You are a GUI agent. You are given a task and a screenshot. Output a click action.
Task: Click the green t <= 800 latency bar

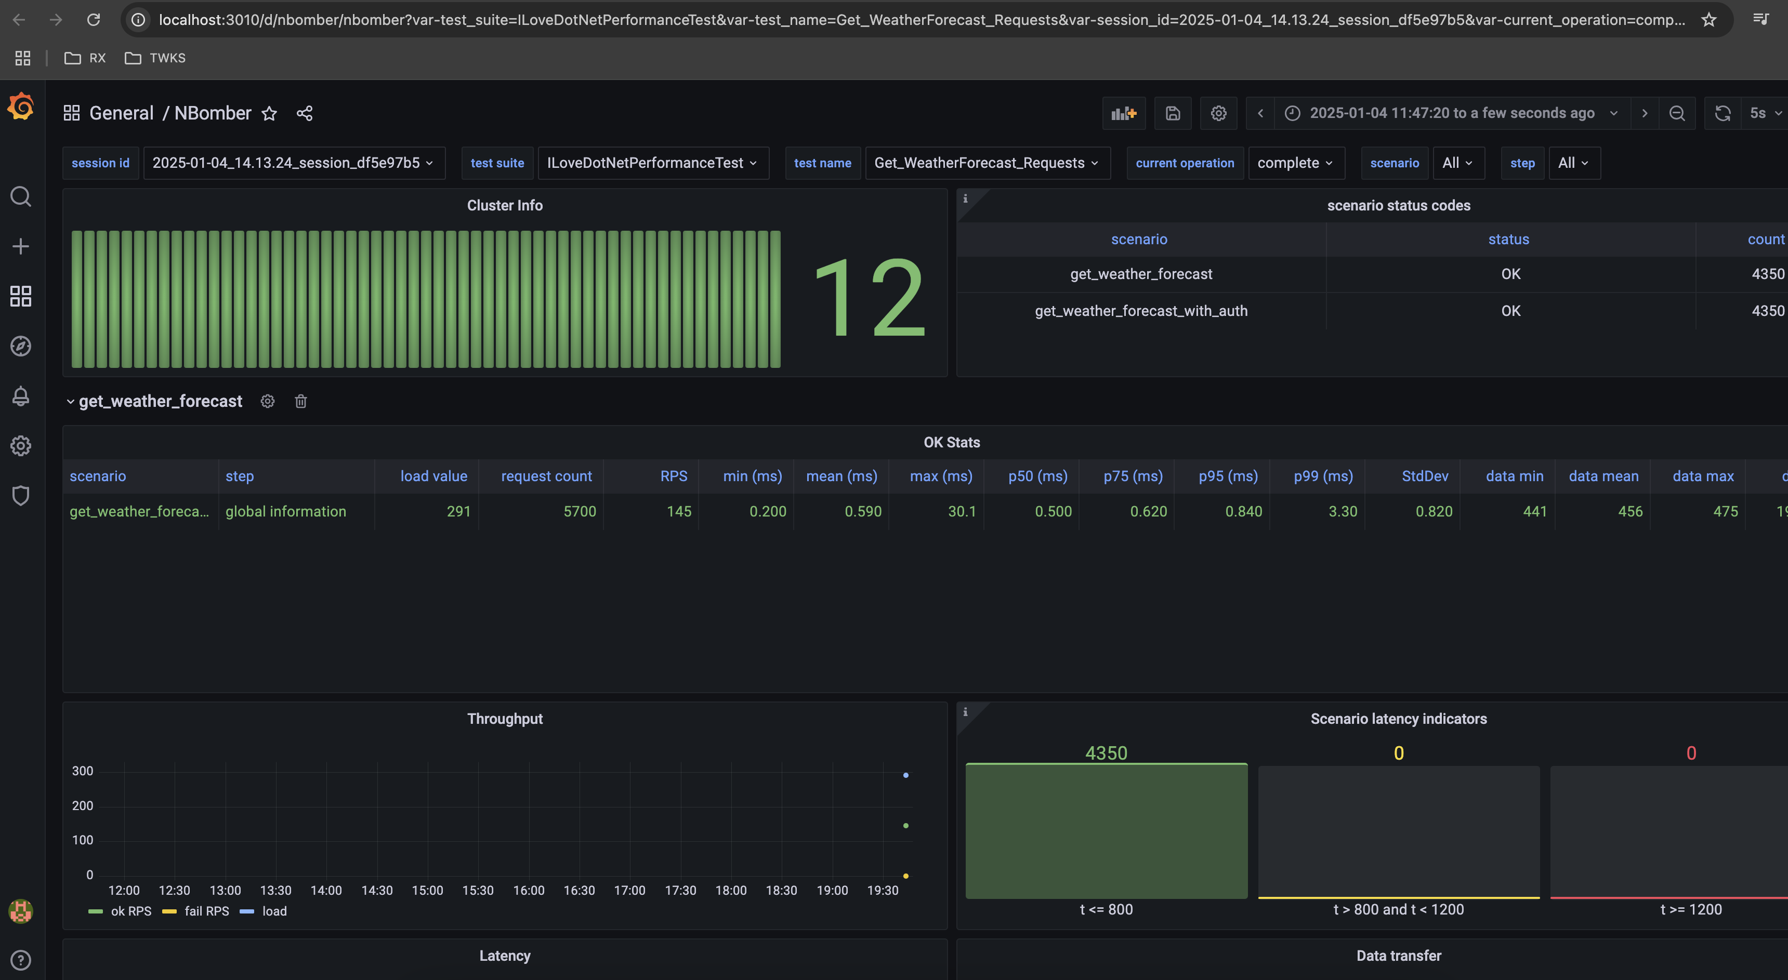point(1107,831)
